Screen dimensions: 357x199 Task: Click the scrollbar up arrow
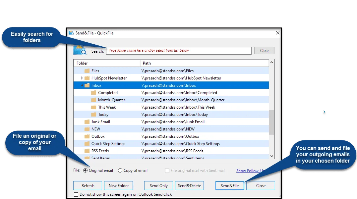pos(271,62)
